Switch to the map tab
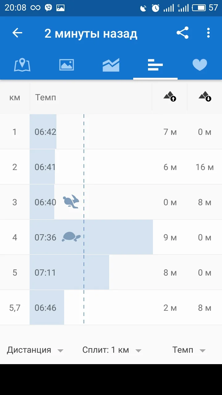This screenshot has width=222, height=395. (22, 65)
